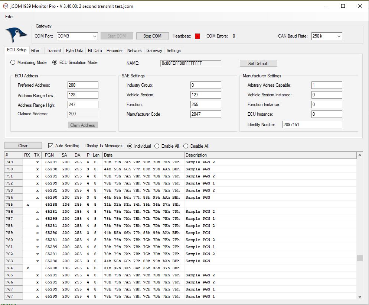Click the Identity Number field
369x305 pixels.
click(x=312, y=125)
